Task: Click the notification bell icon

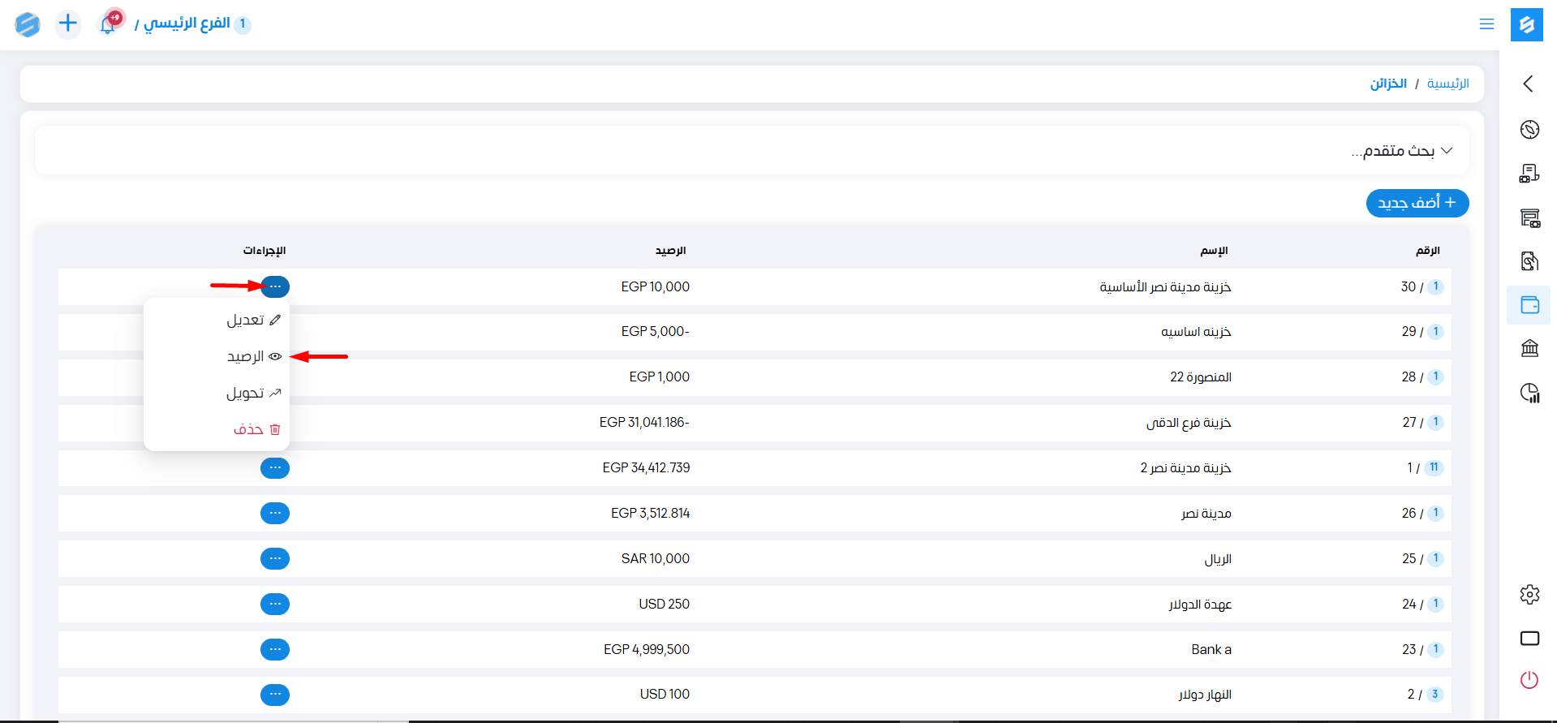Action: click(108, 24)
